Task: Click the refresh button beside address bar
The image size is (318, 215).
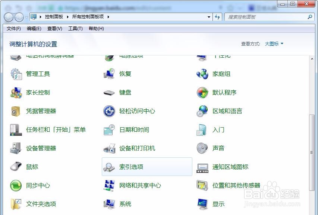Action: click(217, 17)
